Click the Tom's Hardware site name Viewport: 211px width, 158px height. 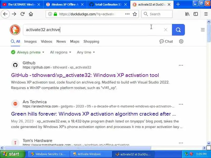[x=37, y=141]
